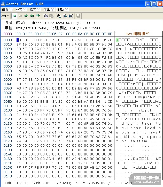Click the save floppy disk icon

(x=78, y=16)
